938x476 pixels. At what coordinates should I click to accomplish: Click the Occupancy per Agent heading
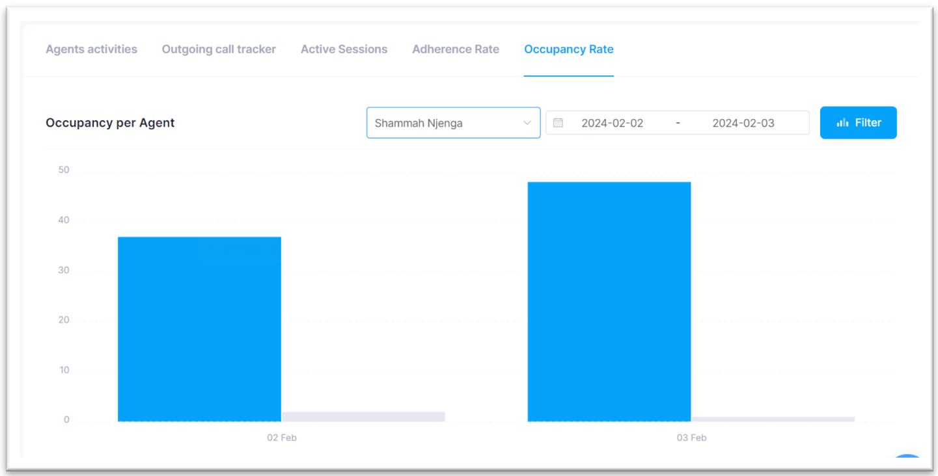click(x=110, y=123)
